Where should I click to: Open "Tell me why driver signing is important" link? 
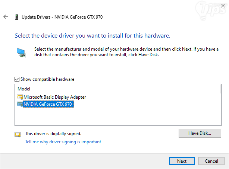63,142
